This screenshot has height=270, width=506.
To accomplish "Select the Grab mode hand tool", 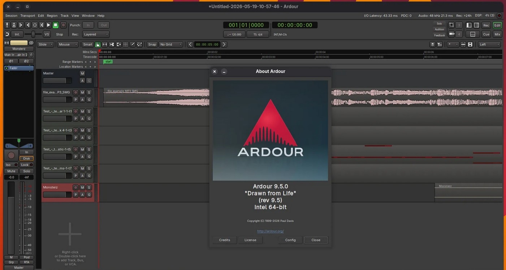I will pos(98,44).
